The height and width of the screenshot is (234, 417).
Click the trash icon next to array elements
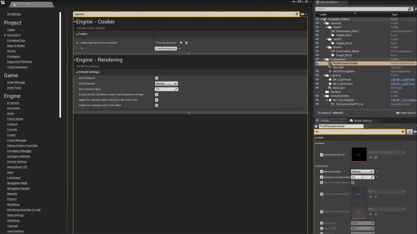point(187,43)
